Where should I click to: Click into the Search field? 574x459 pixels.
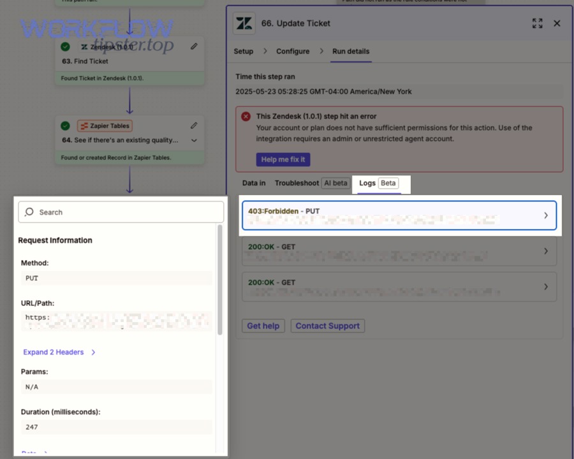tap(121, 212)
